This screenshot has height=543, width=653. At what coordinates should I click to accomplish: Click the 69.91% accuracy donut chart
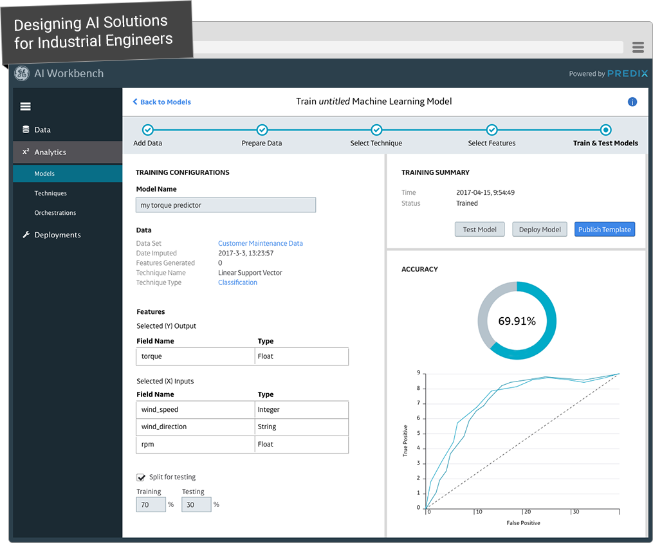[517, 320]
